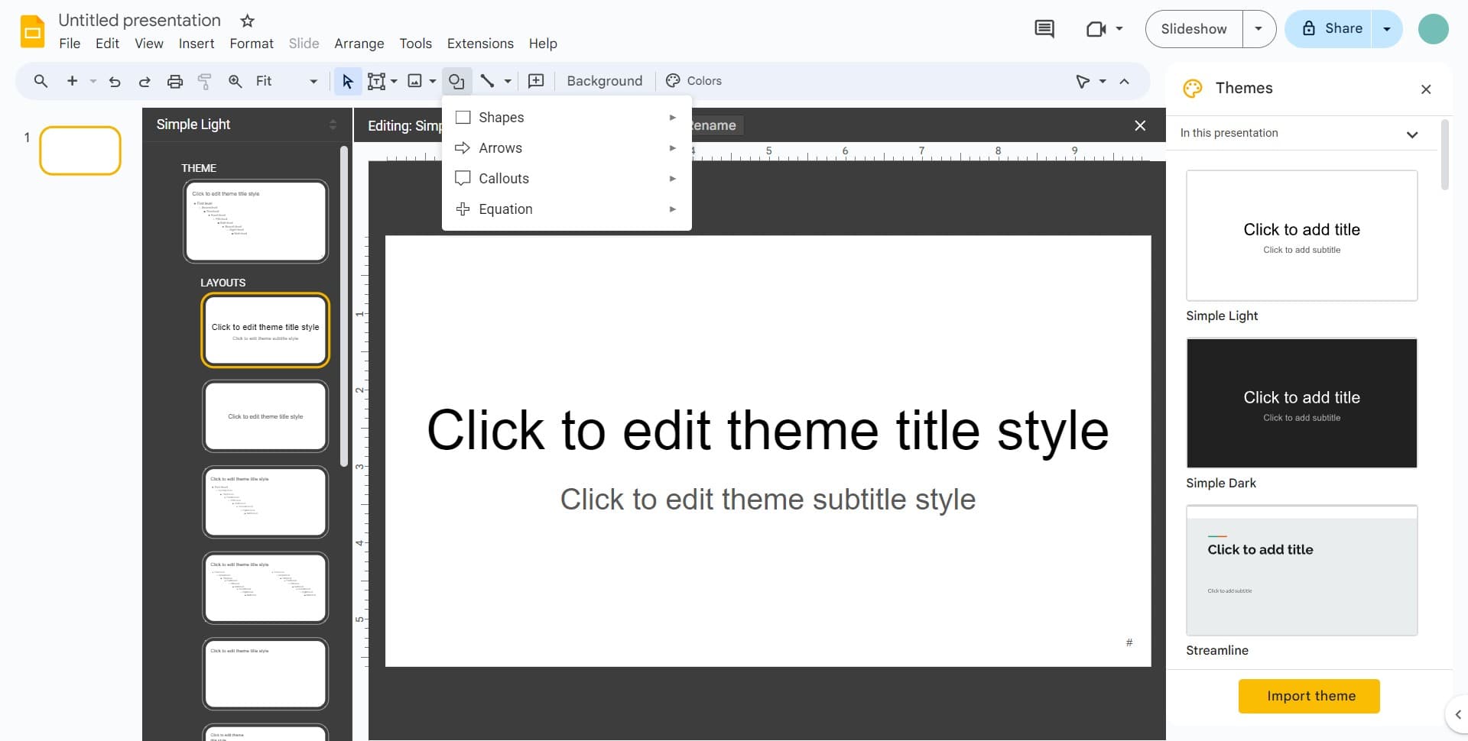Select the paint format roller icon
1468x741 pixels.
pos(204,81)
